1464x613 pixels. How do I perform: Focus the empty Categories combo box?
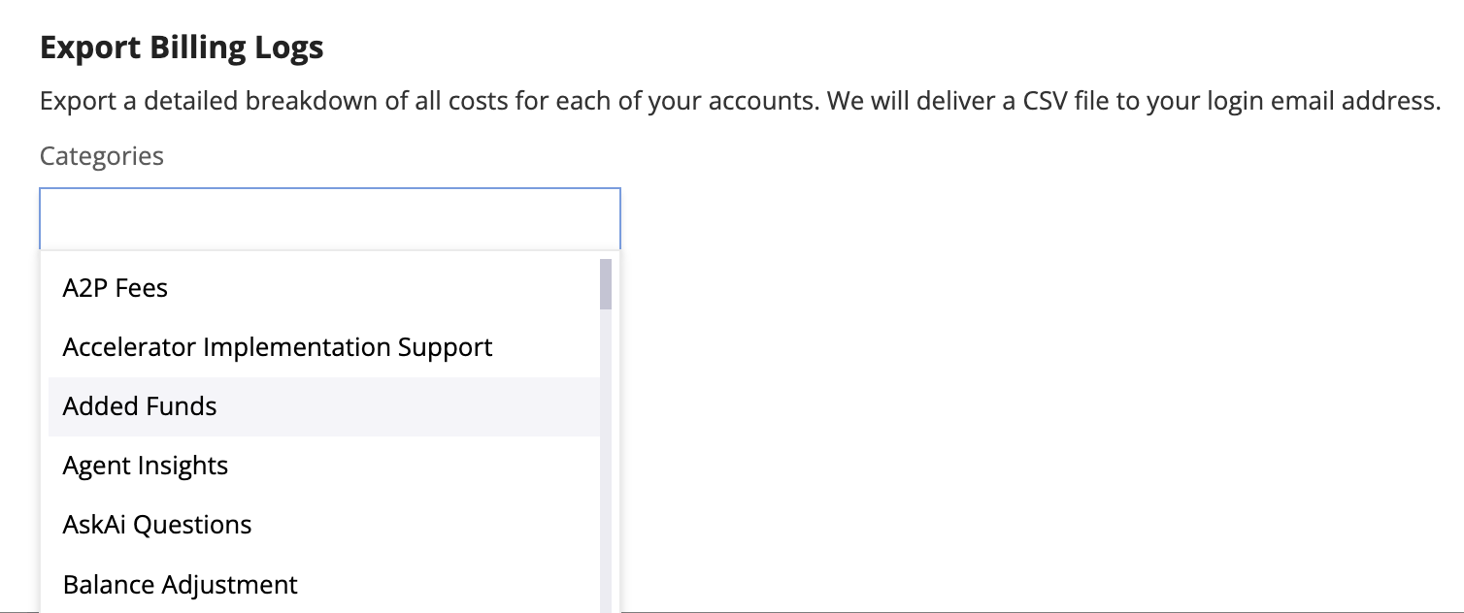[x=329, y=219]
